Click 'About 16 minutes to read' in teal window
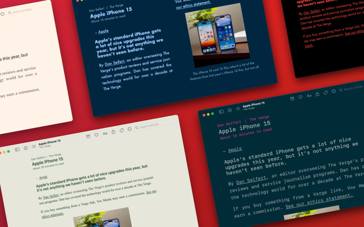Image resolution: width=364 pixels, height=227 pixels. click(246, 134)
